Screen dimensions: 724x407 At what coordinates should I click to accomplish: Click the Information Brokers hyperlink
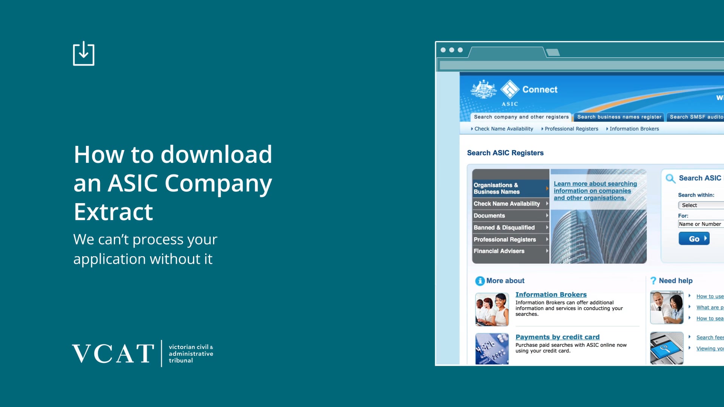551,295
